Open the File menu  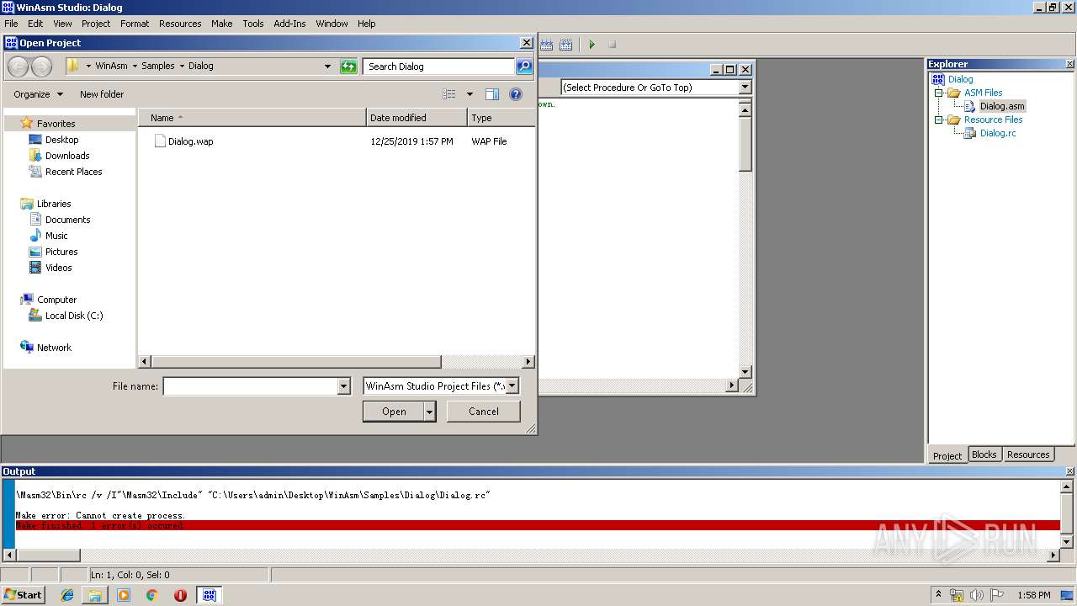click(x=11, y=24)
